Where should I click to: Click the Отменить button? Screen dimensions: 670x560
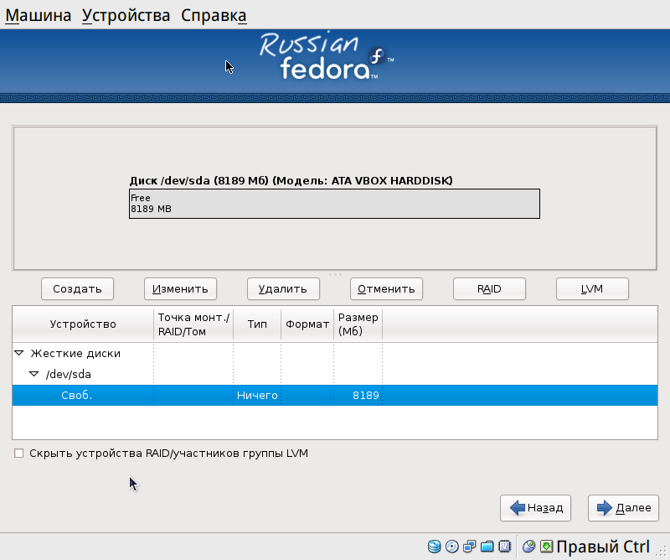tap(386, 288)
